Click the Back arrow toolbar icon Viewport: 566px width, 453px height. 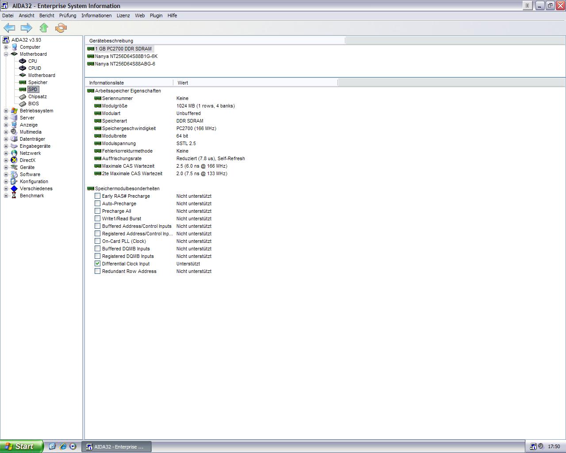[x=9, y=28]
